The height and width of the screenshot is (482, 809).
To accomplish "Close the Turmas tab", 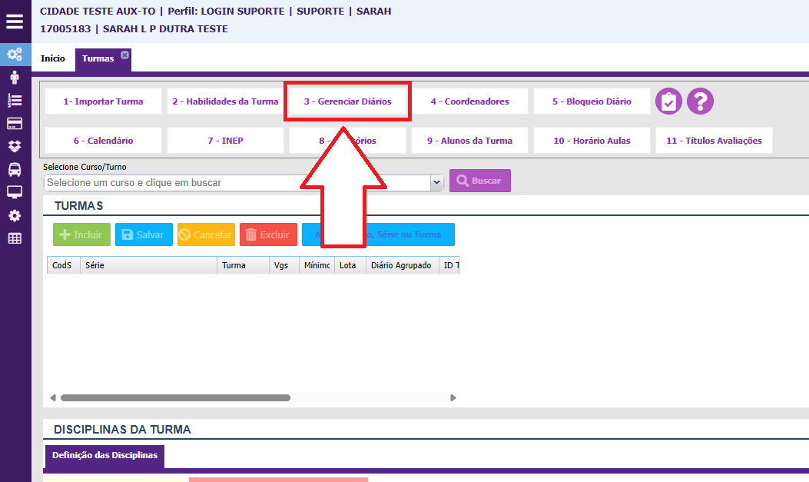I will click(125, 55).
